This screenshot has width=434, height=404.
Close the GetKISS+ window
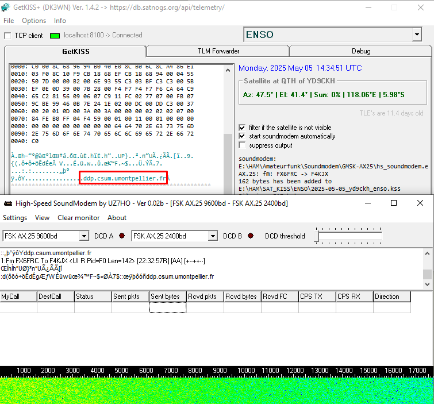(421, 7)
